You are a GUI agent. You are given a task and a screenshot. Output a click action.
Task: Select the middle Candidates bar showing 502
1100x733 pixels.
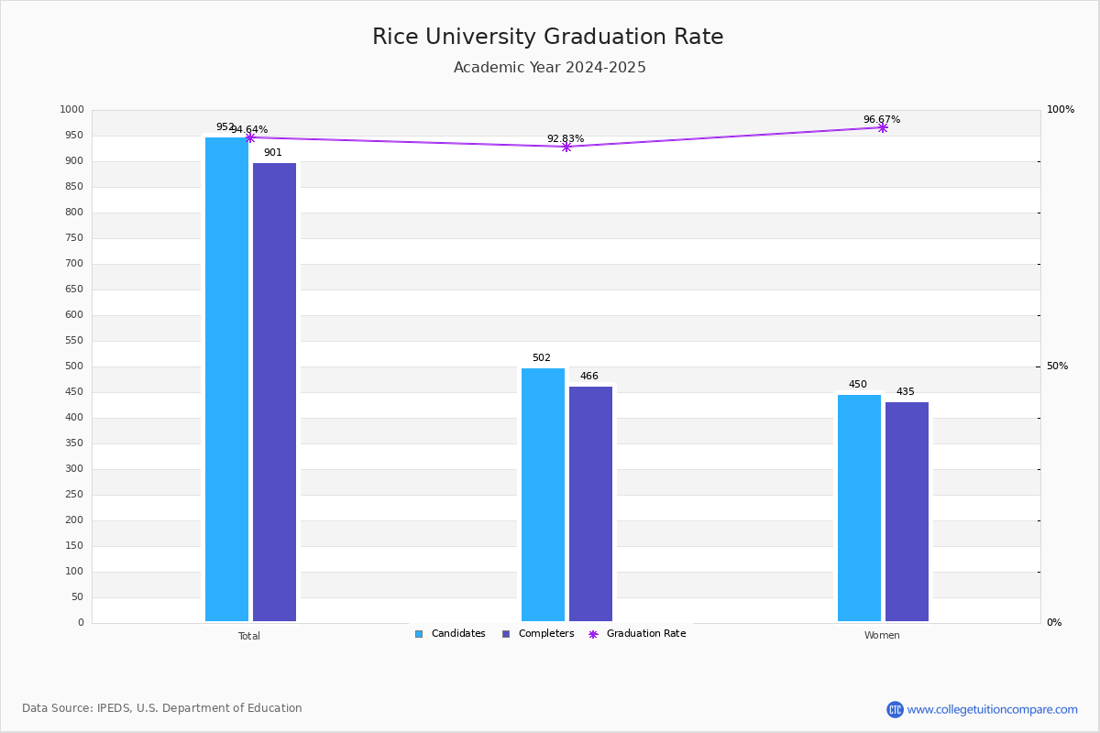coord(543,495)
